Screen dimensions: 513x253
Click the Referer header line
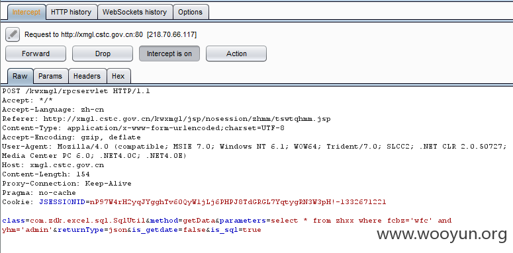point(166,119)
